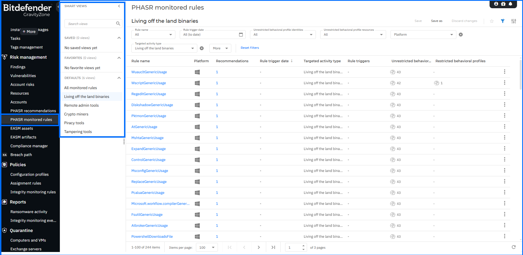
Task: Open the notifications bell
Action: (510, 4)
